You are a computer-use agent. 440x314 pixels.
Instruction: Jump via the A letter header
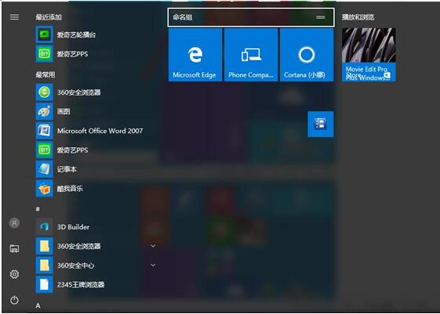click(38, 305)
